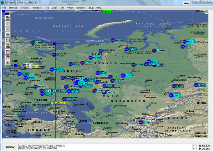Open the Lists menu
The width and height of the screenshot is (214, 151).
pyautogui.click(x=62, y=7)
